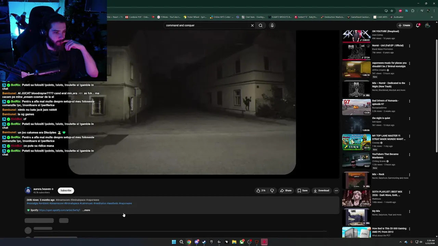Dislike the video

coord(272,191)
